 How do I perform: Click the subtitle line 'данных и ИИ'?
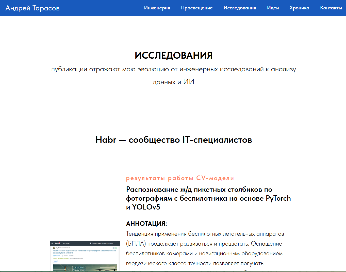(x=174, y=82)
